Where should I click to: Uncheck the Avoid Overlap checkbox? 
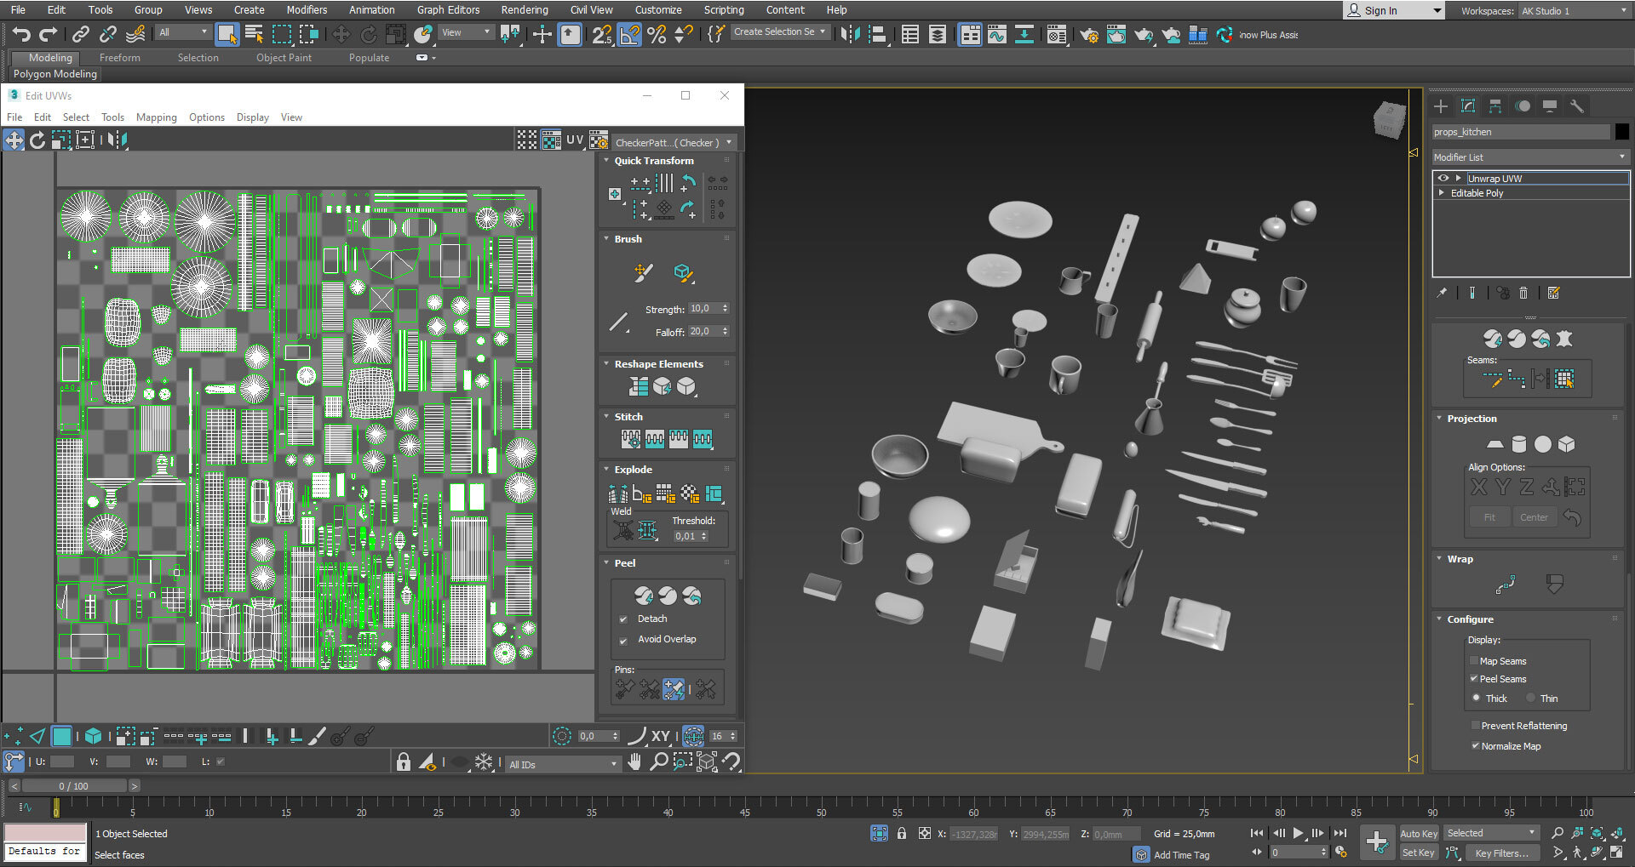[623, 640]
